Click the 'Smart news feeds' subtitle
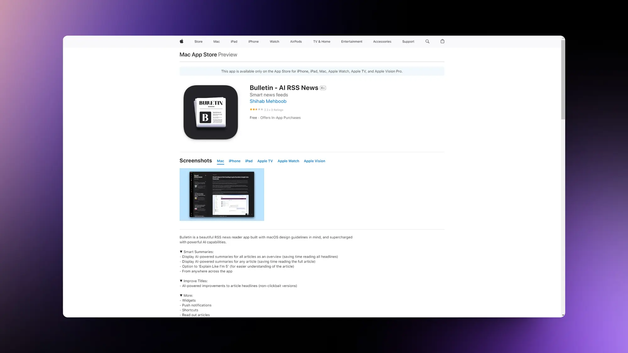 coord(269,95)
